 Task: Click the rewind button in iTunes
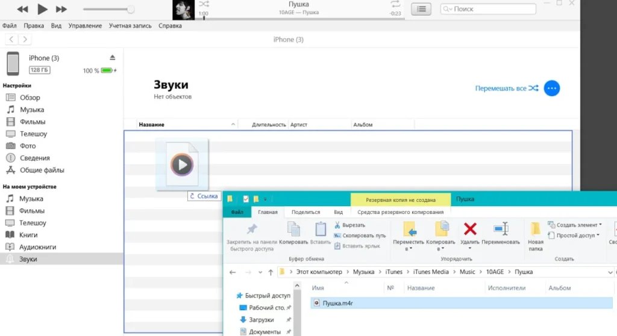click(22, 9)
